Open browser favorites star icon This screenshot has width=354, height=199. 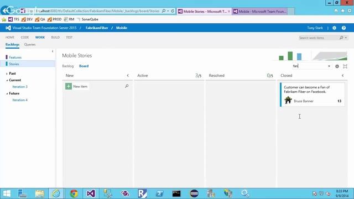tap(343, 11)
